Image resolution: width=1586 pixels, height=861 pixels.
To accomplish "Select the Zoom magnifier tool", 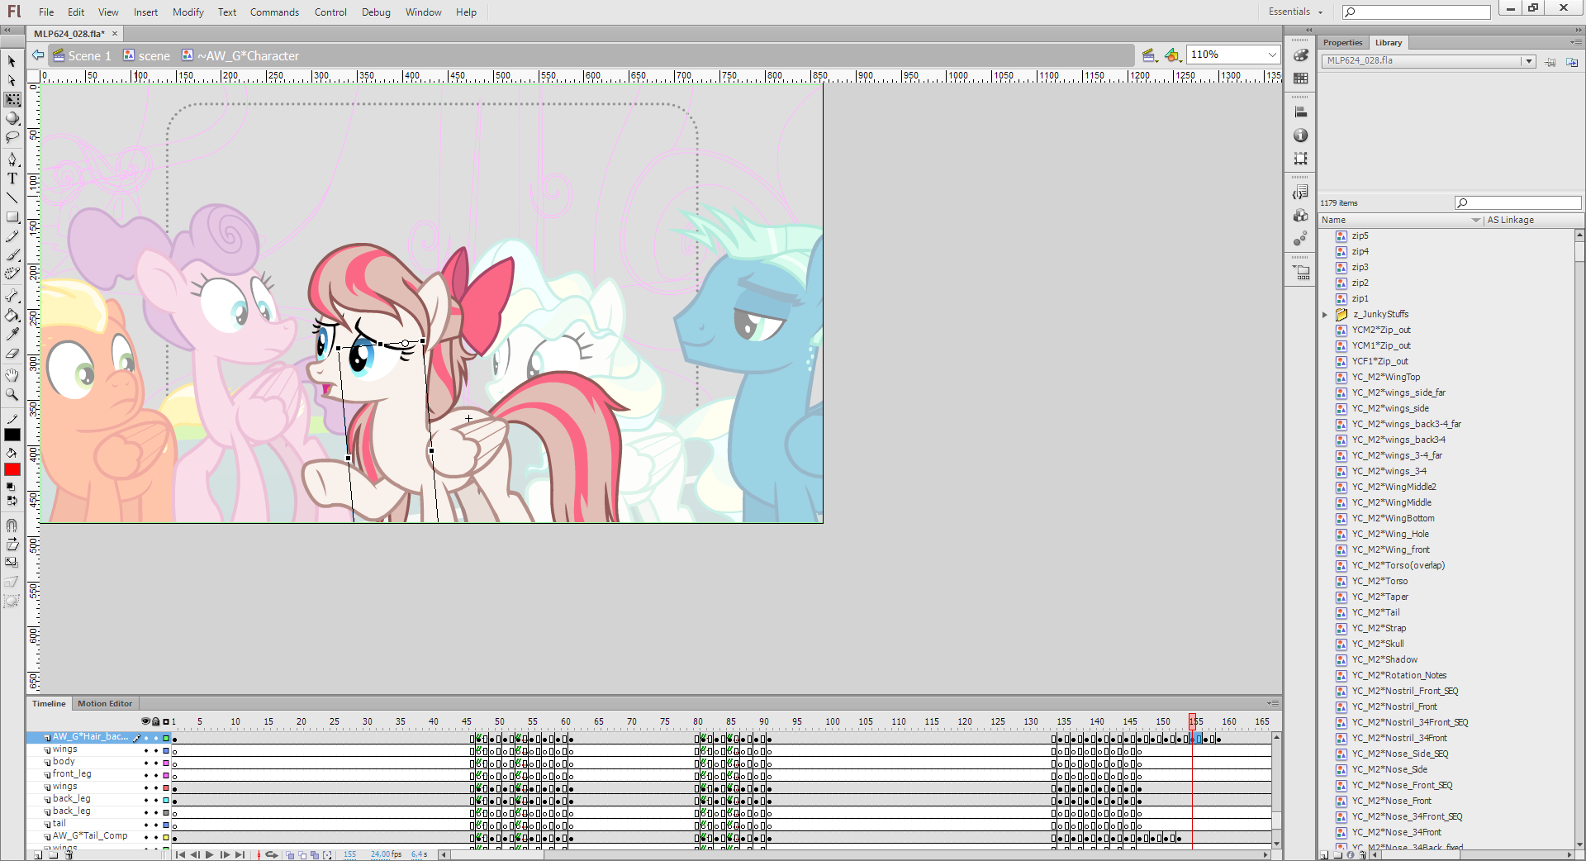I will pyautogui.click(x=12, y=394).
